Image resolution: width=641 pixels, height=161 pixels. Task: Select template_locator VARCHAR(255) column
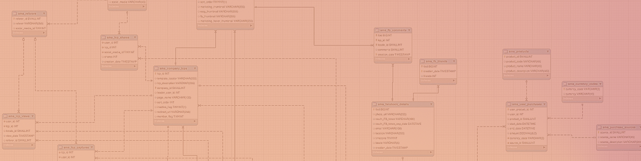(x=175, y=78)
